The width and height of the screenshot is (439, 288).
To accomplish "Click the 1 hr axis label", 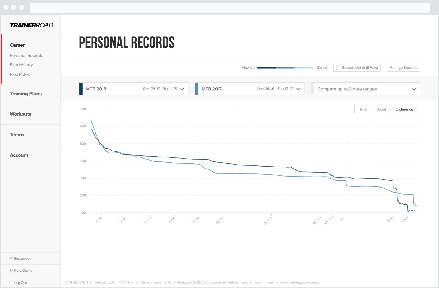I will coord(342,219).
